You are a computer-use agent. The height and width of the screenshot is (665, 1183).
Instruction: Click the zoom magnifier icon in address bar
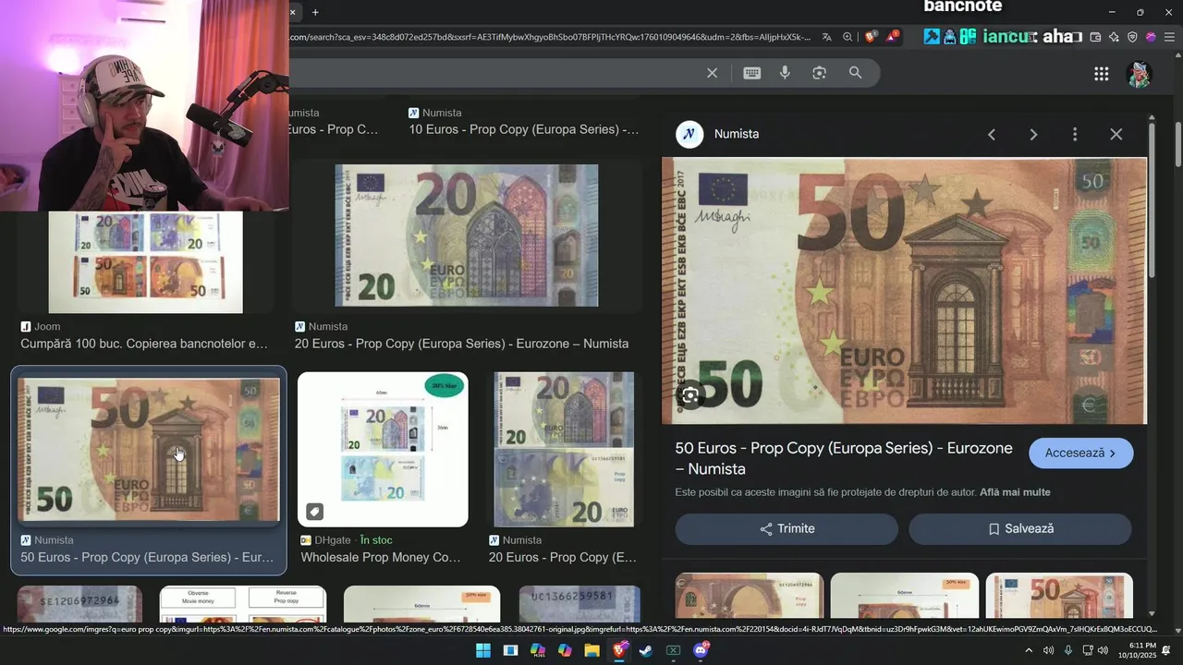point(848,37)
